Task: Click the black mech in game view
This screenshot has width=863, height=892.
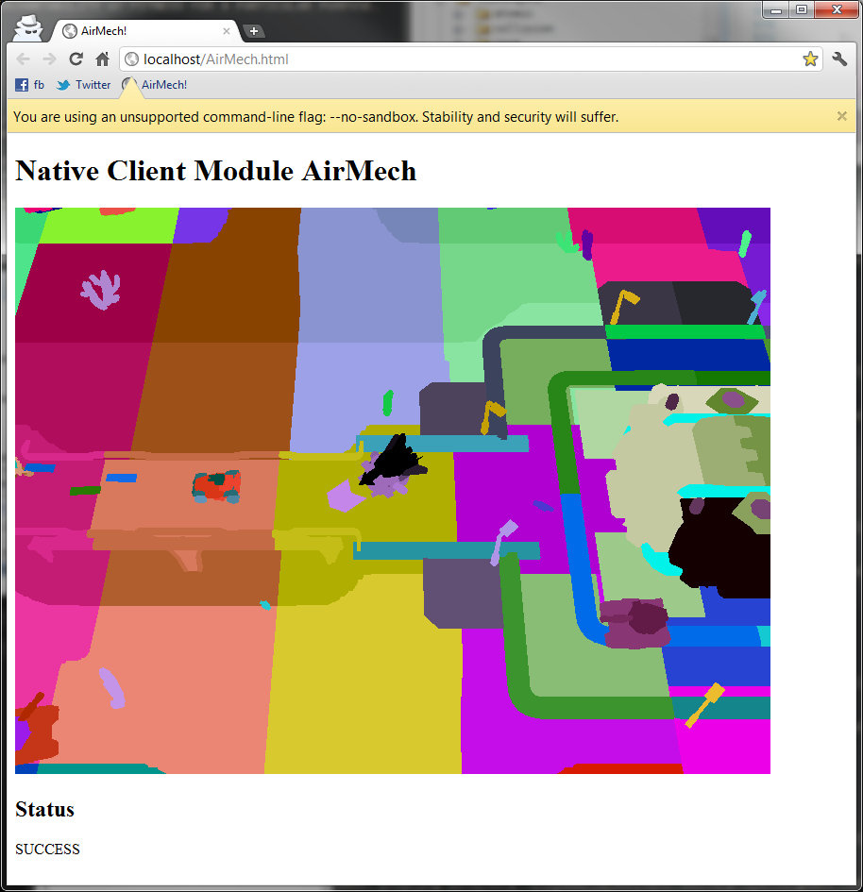Action: [x=392, y=460]
